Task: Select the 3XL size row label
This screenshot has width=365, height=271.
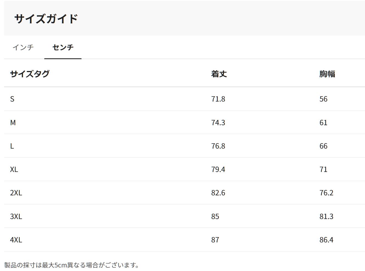Action: pyautogui.click(x=16, y=217)
